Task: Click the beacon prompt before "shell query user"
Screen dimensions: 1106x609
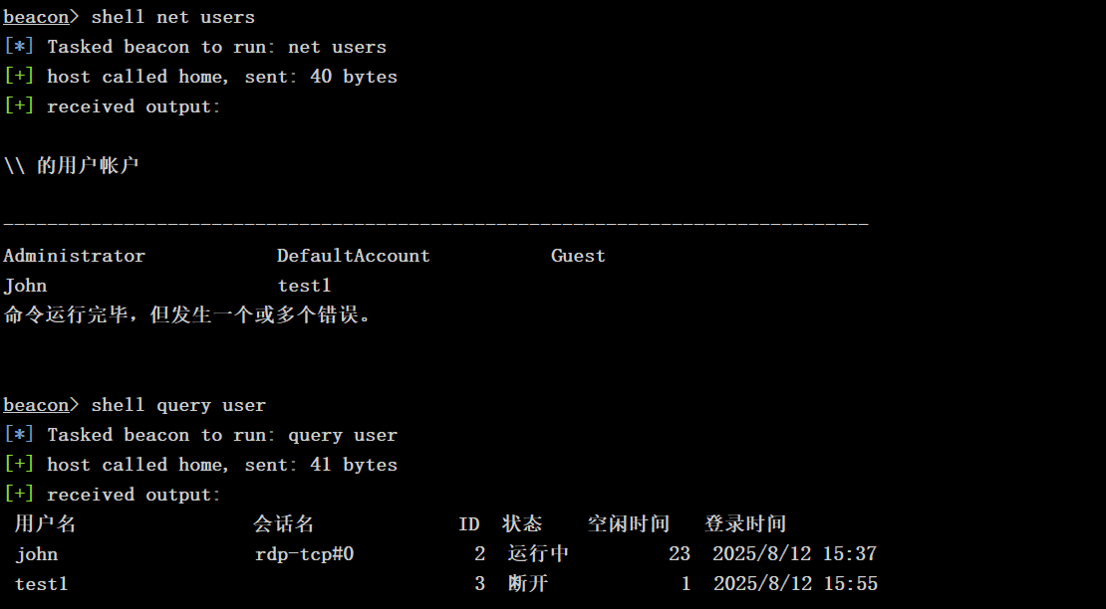Action: pos(35,405)
